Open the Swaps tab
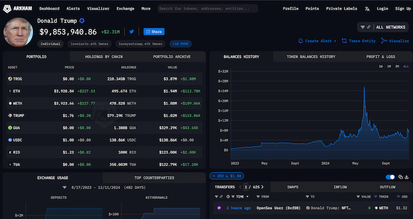The height and width of the screenshot is (219, 413). 293,187
